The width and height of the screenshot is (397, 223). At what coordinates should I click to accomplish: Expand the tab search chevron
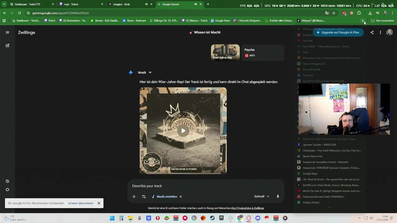(x=4, y=4)
